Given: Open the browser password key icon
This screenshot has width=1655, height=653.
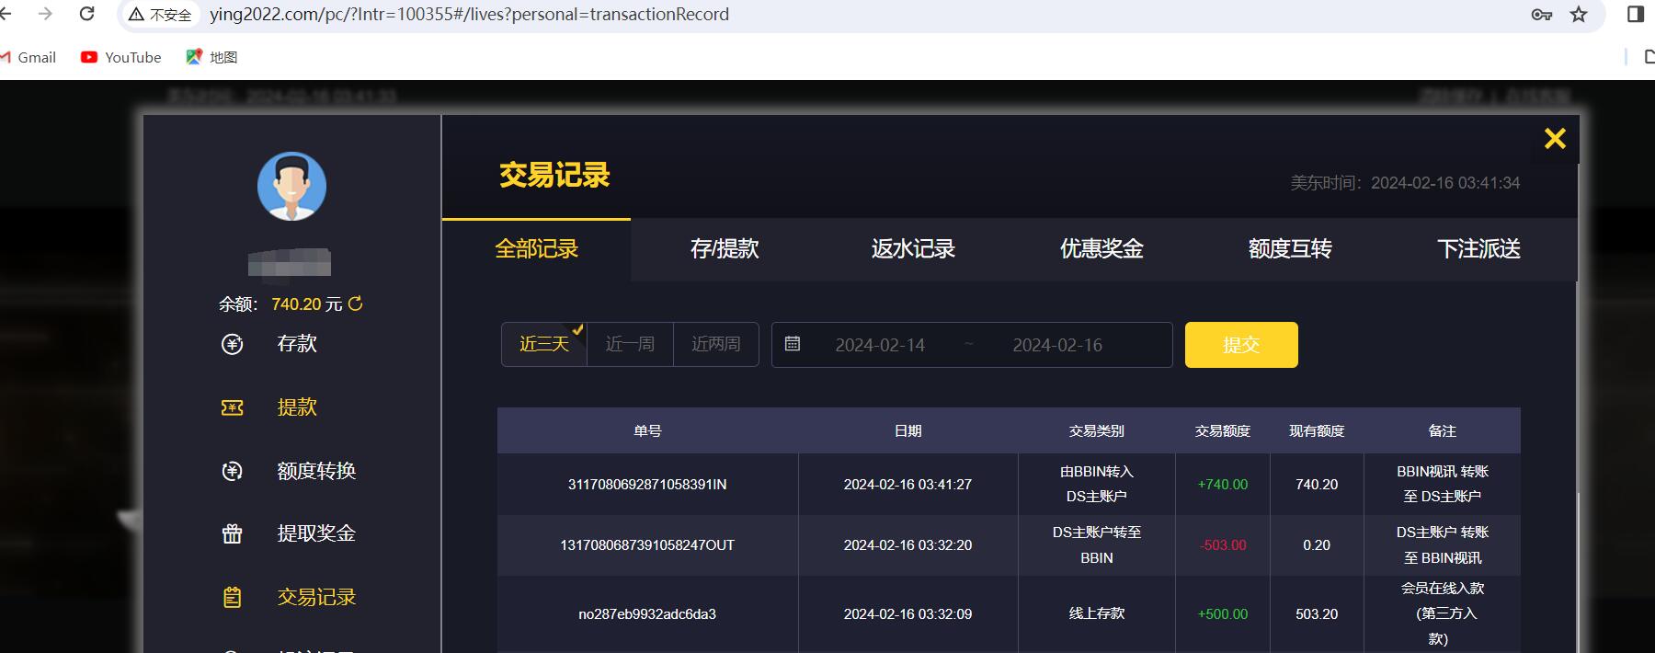Looking at the screenshot, I should coord(1542,15).
